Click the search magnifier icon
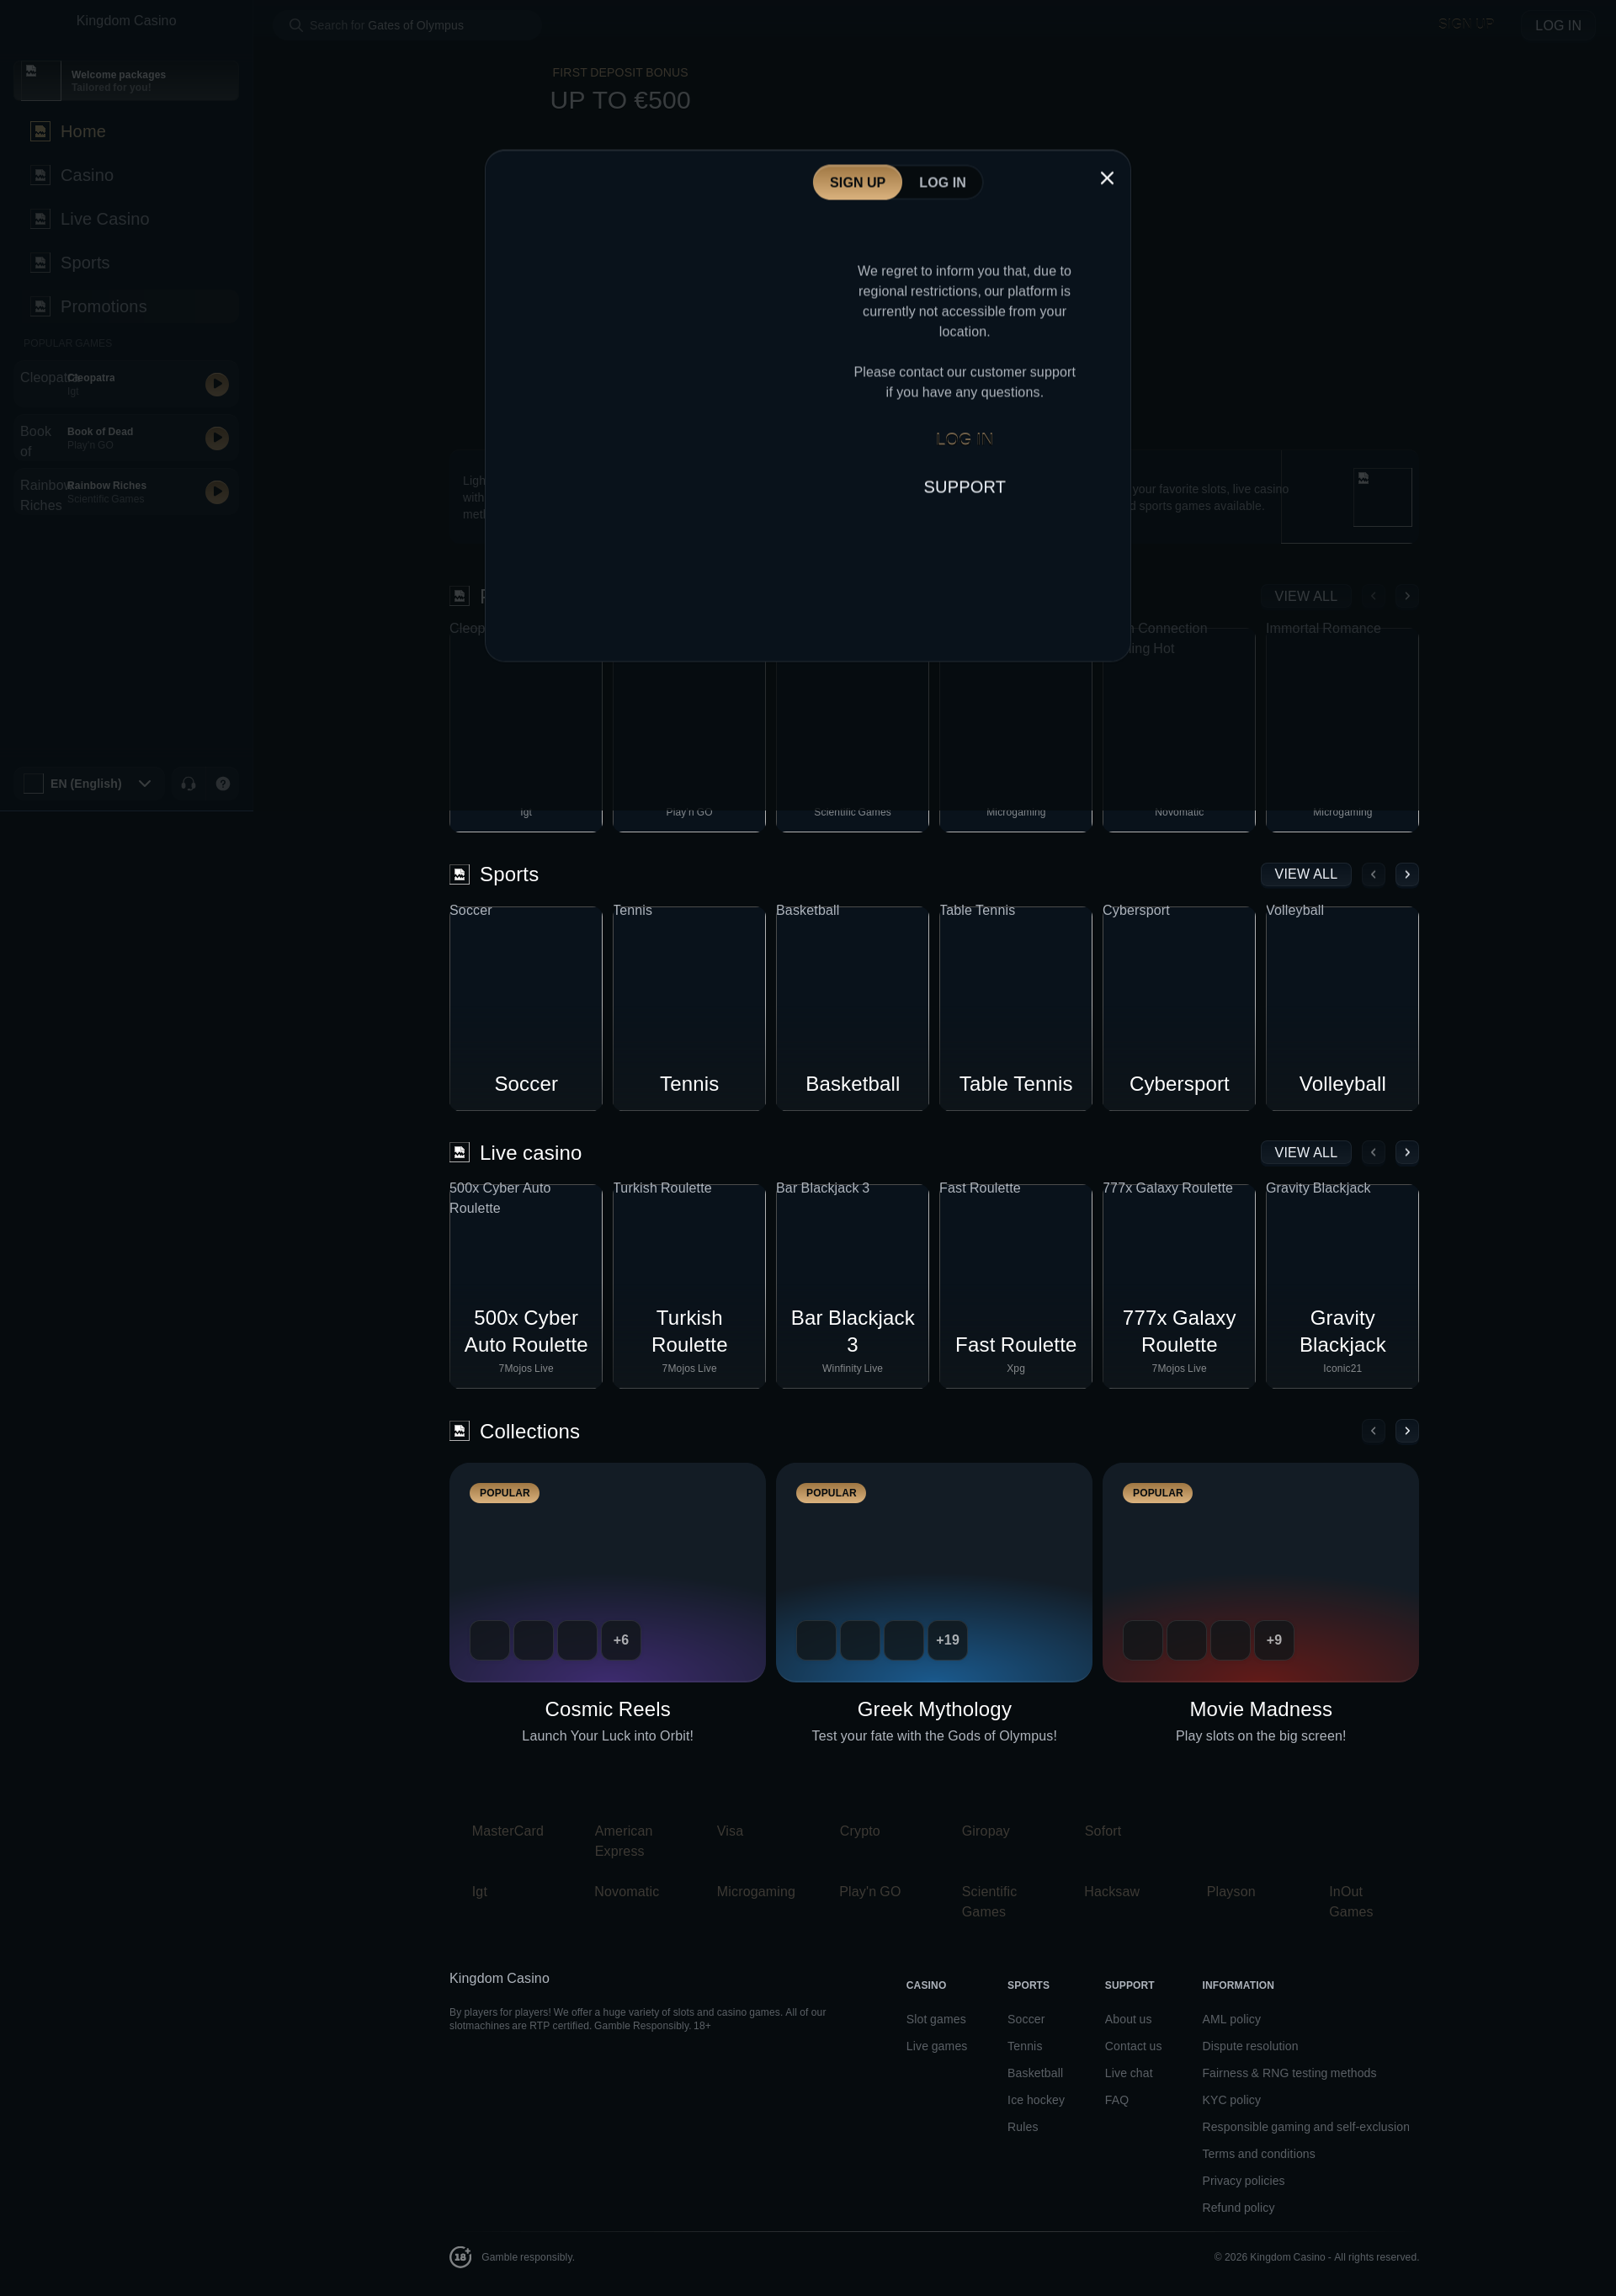The height and width of the screenshot is (2296, 1616). [296, 25]
